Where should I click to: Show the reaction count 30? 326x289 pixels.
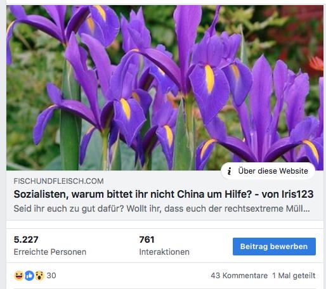click(x=51, y=276)
